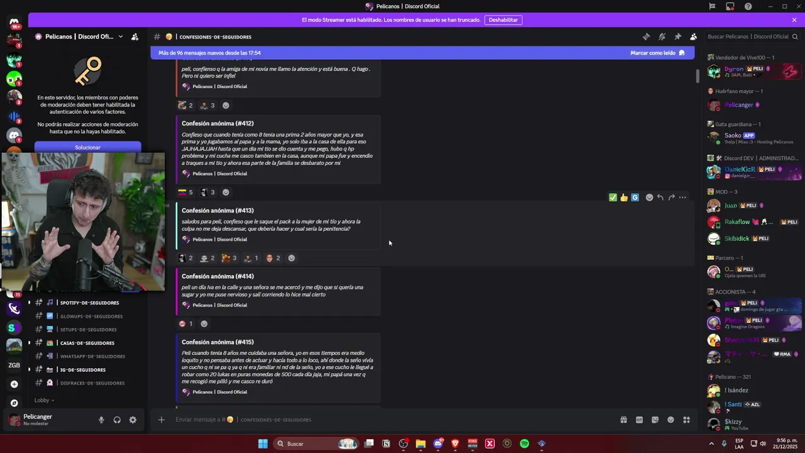This screenshot has width=805, height=453.
Task: Click member Dyron in member list
Action: coord(753,71)
